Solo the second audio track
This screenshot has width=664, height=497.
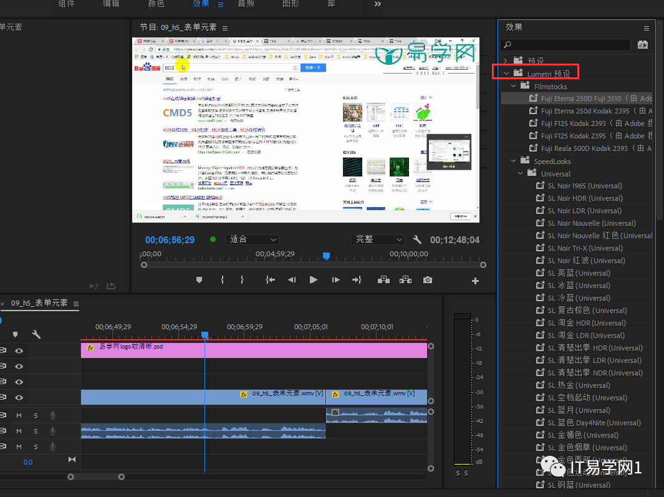(36, 431)
